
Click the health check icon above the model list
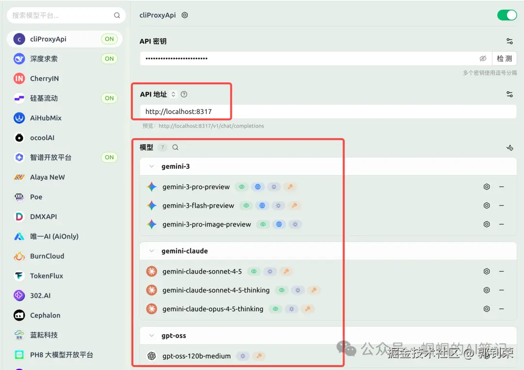click(510, 148)
